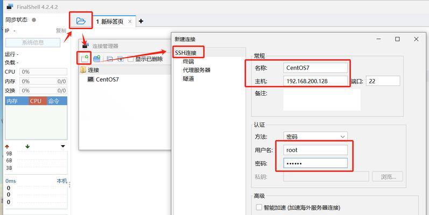Click the FinalShell app icon in title bar
The image size is (429, 215).
tap(10, 6)
